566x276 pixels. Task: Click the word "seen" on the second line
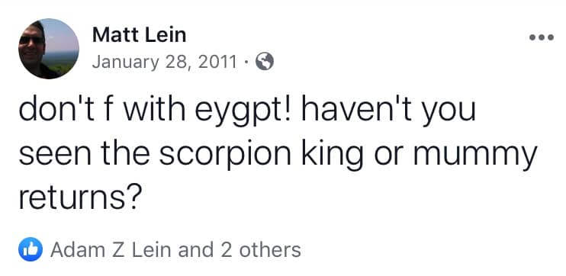tap(54, 155)
